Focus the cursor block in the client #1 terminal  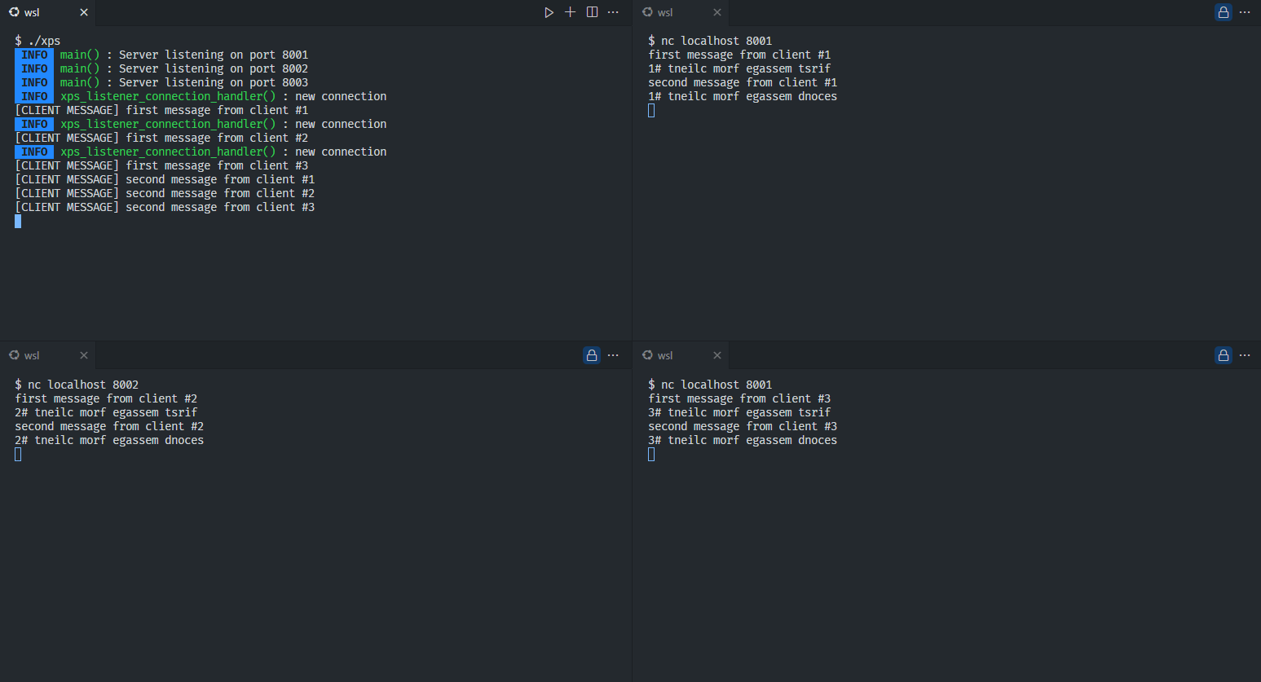[651, 110]
